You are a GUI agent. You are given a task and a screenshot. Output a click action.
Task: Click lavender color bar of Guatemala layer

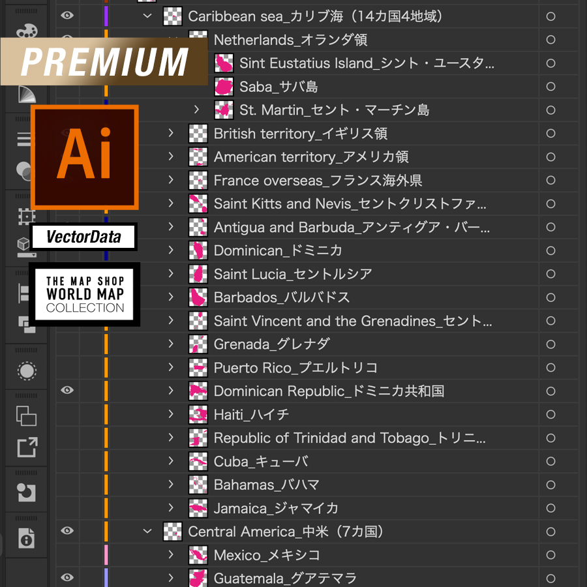pyautogui.click(x=106, y=578)
